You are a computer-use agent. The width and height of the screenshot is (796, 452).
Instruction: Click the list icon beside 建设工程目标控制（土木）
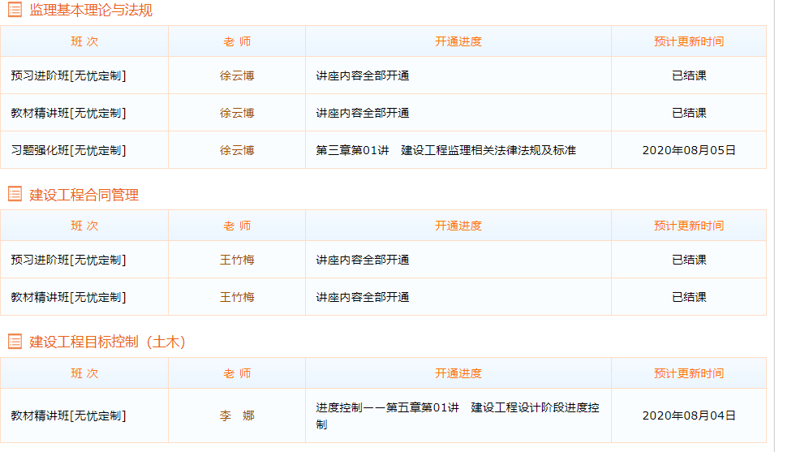(x=15, y=342)
